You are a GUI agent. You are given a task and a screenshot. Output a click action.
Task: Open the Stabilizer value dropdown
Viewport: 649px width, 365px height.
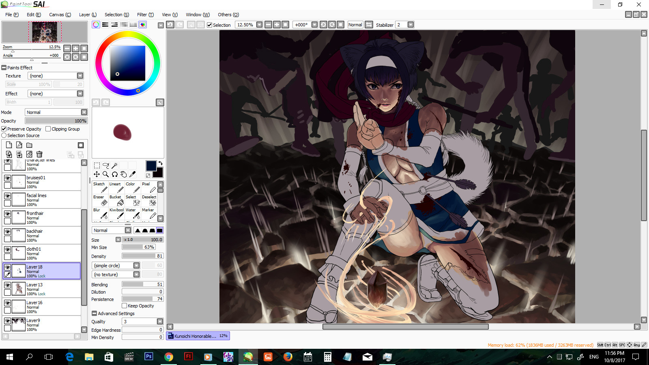pos(410,25)
